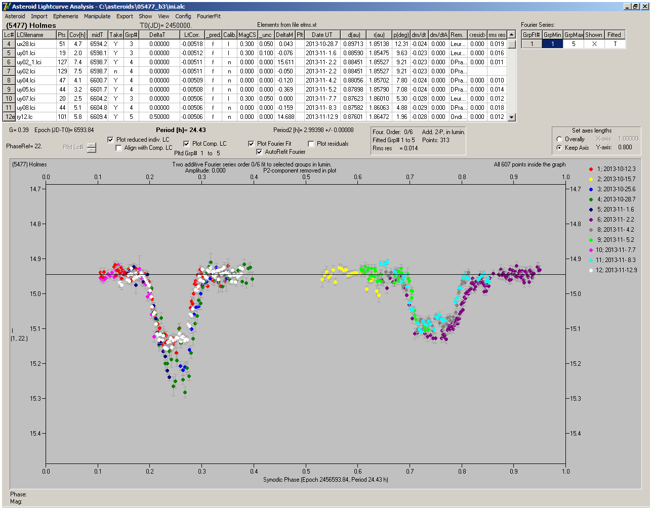Click the rms res column header
The image size is (652, 508).
click(x=497, y=35)
